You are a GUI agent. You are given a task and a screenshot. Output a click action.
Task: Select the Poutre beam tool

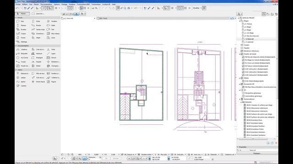(37, 26)
